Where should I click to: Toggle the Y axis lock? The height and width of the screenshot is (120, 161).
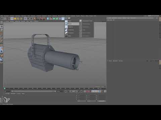pyautogui.click(x=28, y=19)
